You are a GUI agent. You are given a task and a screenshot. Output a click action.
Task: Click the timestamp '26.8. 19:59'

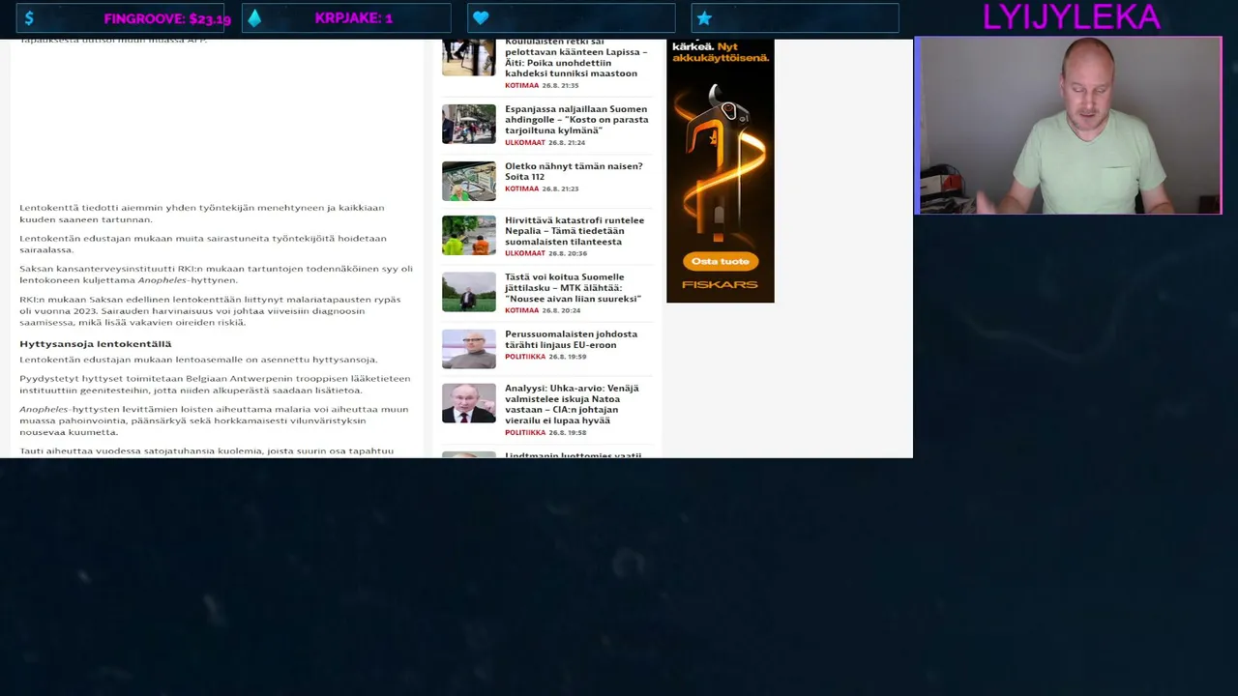568,357
